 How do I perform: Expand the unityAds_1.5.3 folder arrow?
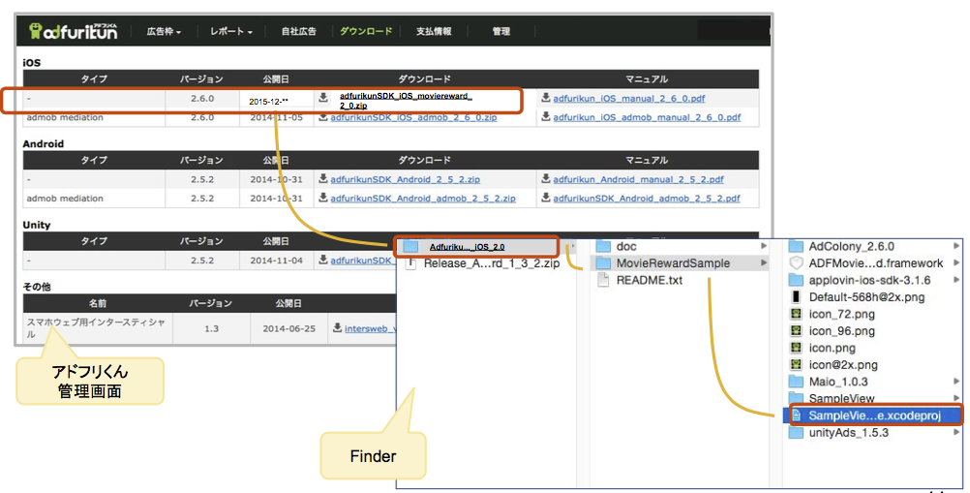pyautogui.click(x=956, y=433)
